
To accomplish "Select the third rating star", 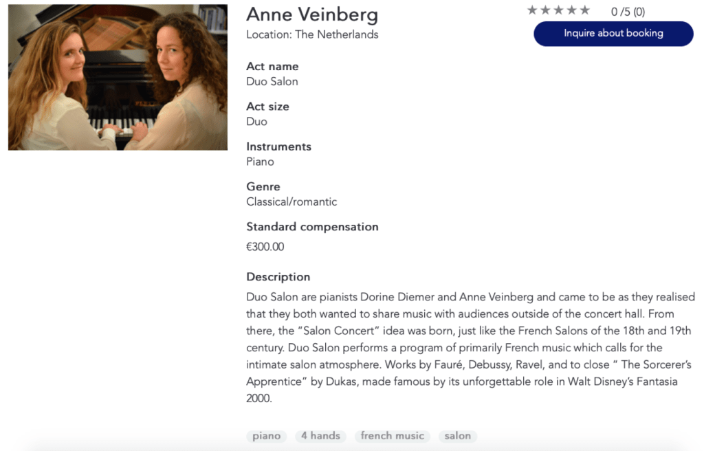I will (x=558, y=10).
